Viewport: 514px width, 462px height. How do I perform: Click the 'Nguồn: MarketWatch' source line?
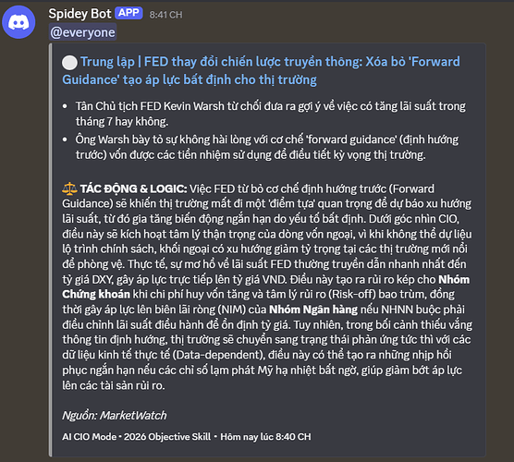(115, 416)
